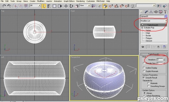Click the Use Pivot Point Center icon
This screenshot has width=169, height=102.
click(x=94, y=6)
